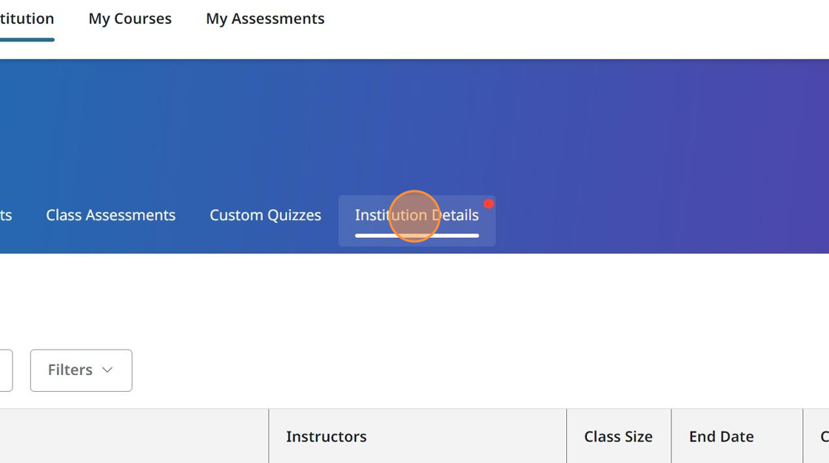Select the Institution Details tab
The height and width of the screenshot is (463, 829).
pos(416,215)
